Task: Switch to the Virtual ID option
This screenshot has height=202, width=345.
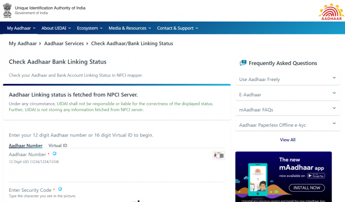Action: 58,146
